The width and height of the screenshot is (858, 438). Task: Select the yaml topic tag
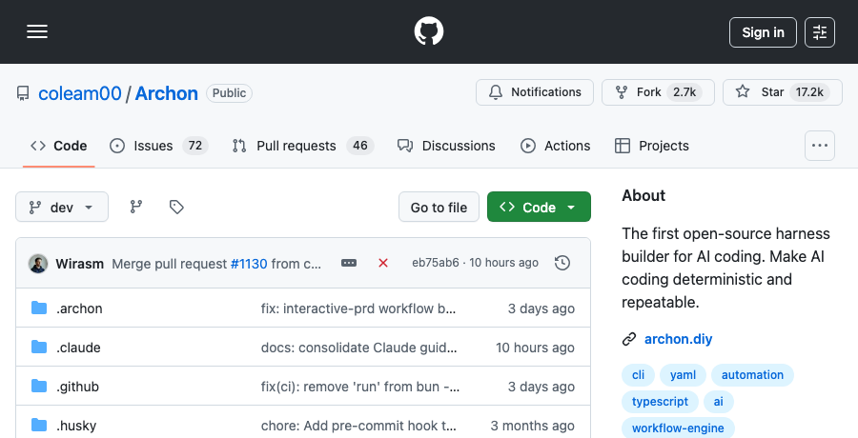click(683, 375)
